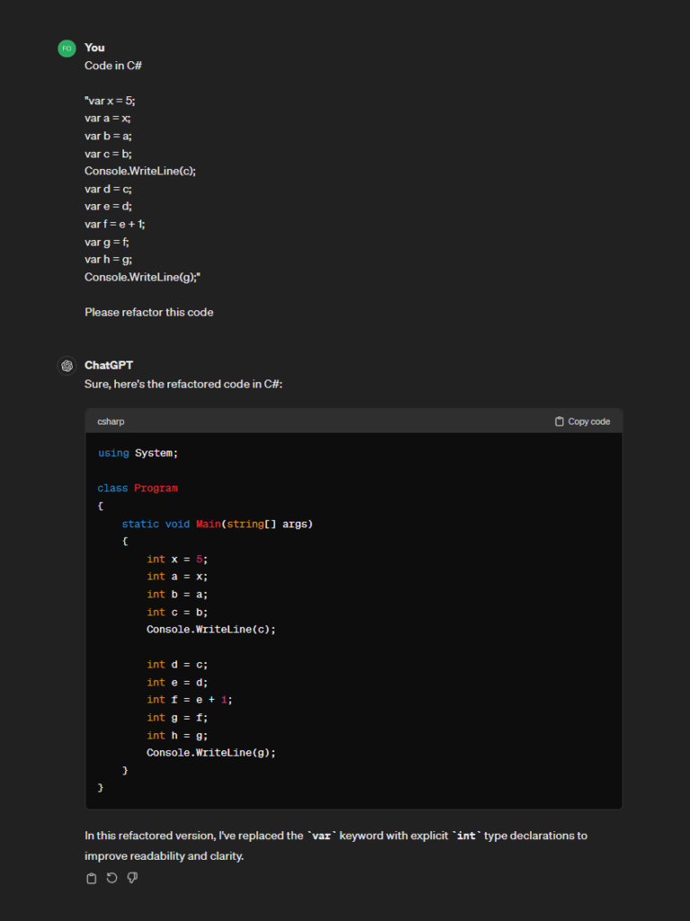Select the csharp language label on the code block

point(110,421)
